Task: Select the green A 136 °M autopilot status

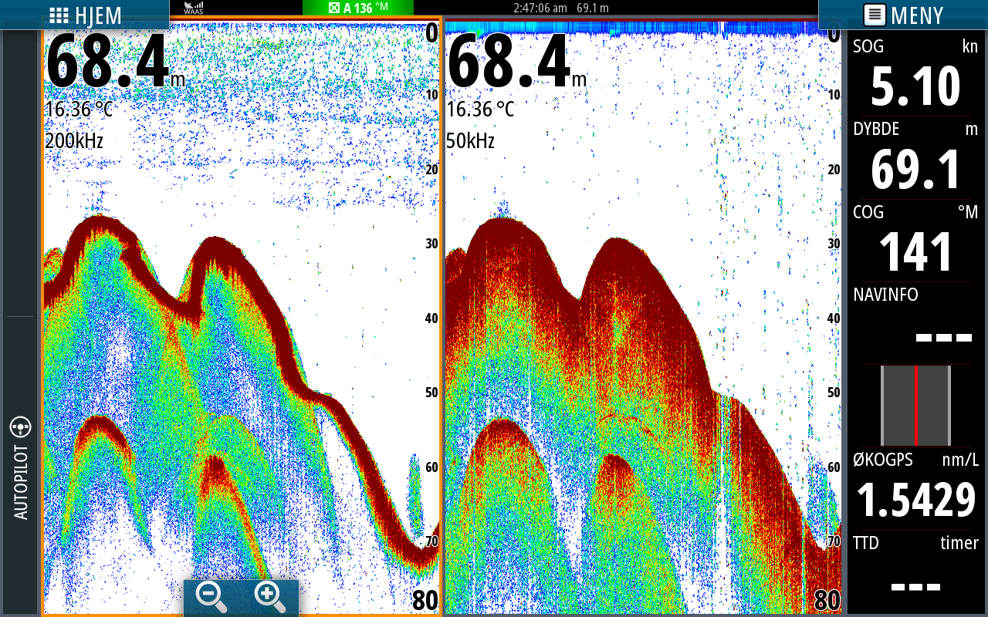Action: tap(358, 8)
